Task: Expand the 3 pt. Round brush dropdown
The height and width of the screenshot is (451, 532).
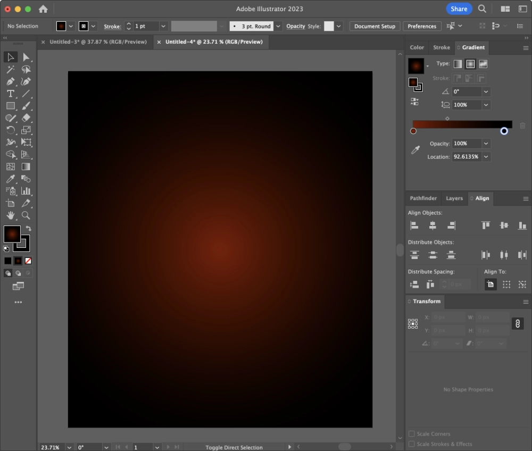Action: pos(278,26)
